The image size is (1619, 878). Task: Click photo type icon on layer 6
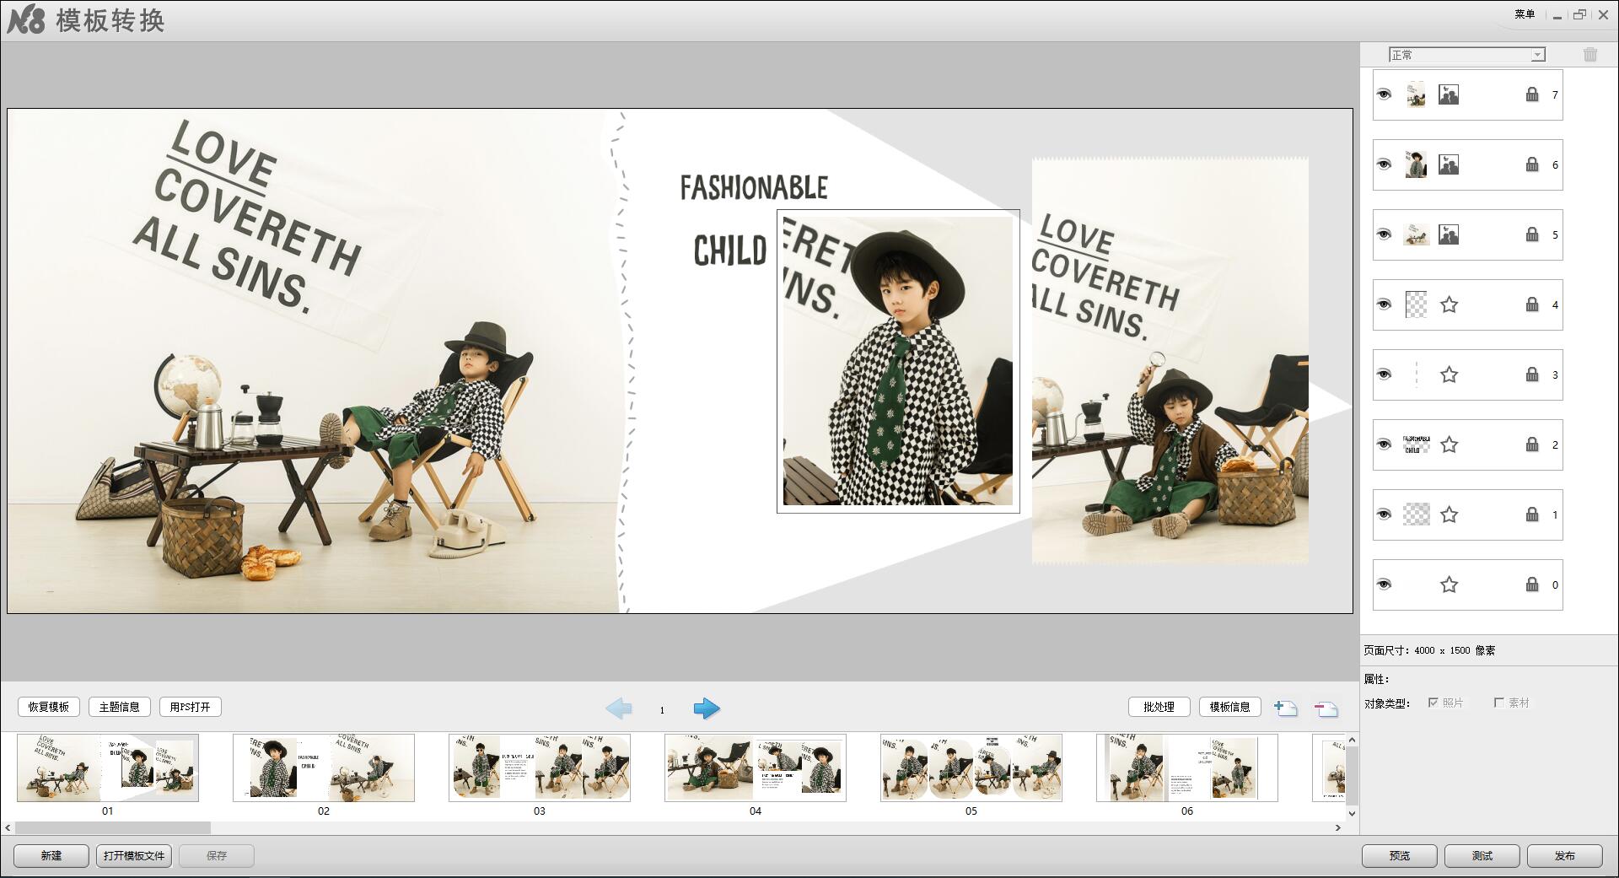pyautogui.click(x=1449, y=164)
